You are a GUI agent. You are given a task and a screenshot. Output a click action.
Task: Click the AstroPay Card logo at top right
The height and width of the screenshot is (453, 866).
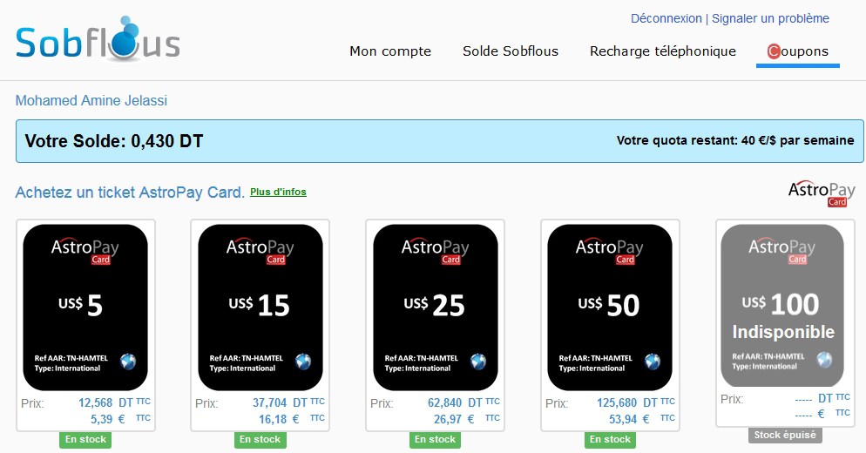tap(822, 193)
